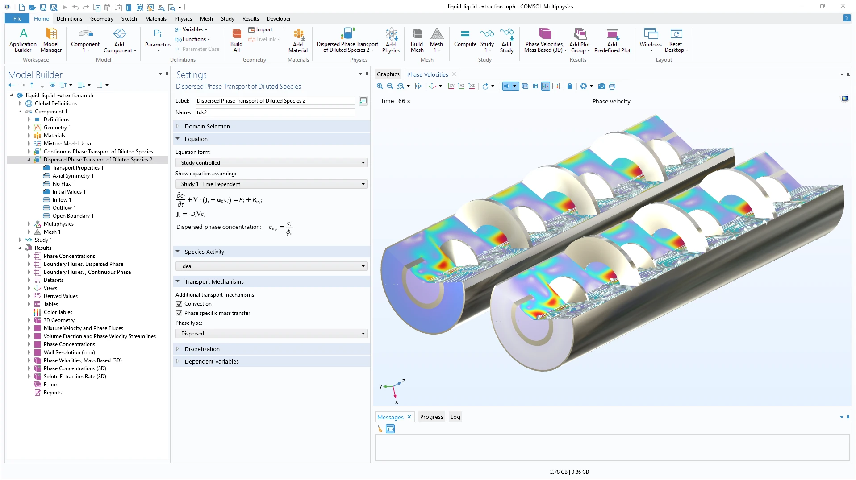Viewport: 856px width, 480px height.
Task: Click Add Predefined Plot icon
Action: [612, 40]
